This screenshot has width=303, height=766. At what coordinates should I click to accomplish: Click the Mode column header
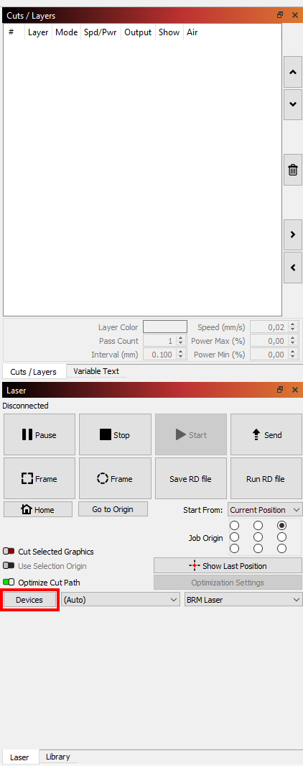tap(66, 33)
